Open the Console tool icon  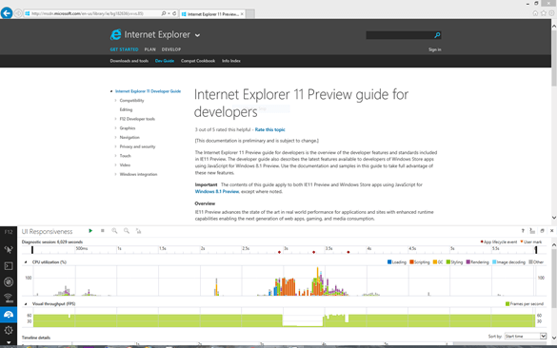pyautogui.click(x=9, y=266)
